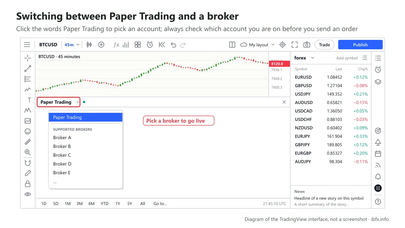Select the patterns zigzag tool
This screenshot has width=405, height=228.
pos(28,110)
